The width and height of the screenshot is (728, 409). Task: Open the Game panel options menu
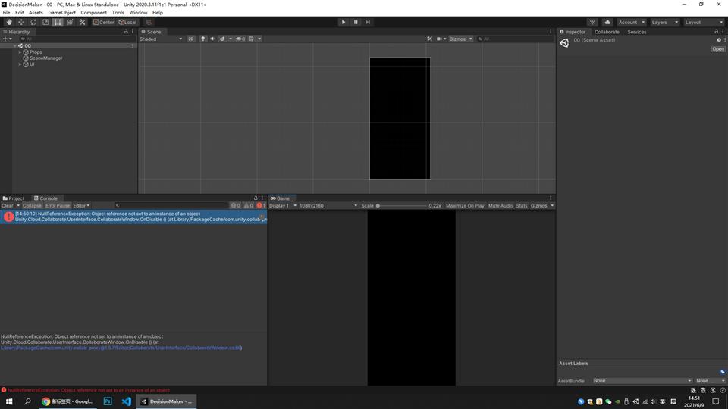pyautogui.click(x=551, y=198)
